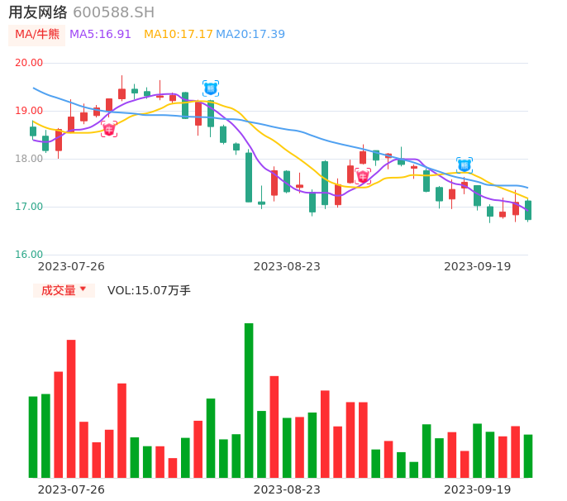Click the stock name 用友网络
Screen dimensions: 567x501
point(38,12)
